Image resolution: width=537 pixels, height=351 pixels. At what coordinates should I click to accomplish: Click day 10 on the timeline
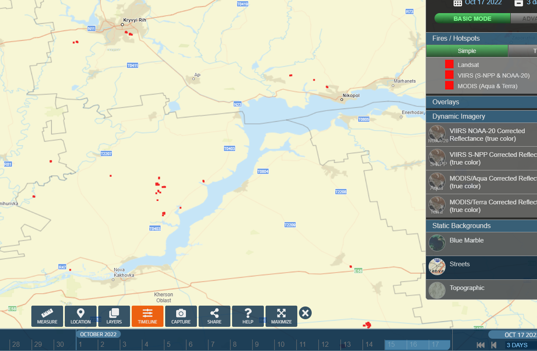pos(280,345)
